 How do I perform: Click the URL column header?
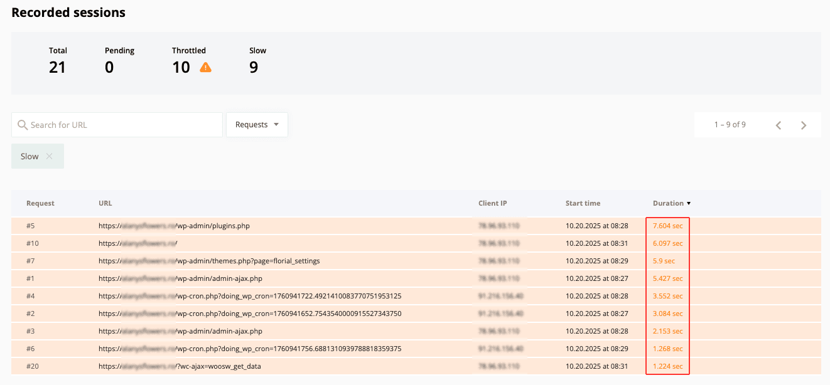pyautogui.click(x=105, y=203)
